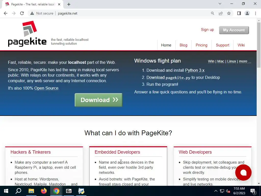The image size is (261, 196).
Task: Open the Chrome profile avatar
Action: click(x=247, y=13)
